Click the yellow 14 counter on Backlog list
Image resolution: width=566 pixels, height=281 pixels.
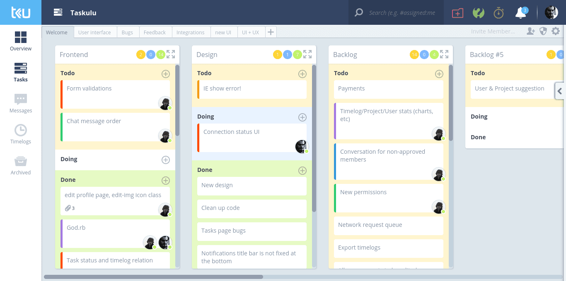(414, 55)
